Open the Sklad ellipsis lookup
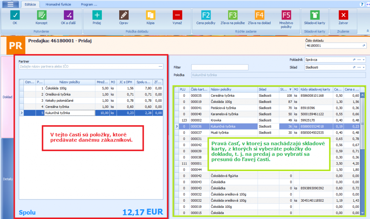The image size is (370, 219). [x=359, y=67]
